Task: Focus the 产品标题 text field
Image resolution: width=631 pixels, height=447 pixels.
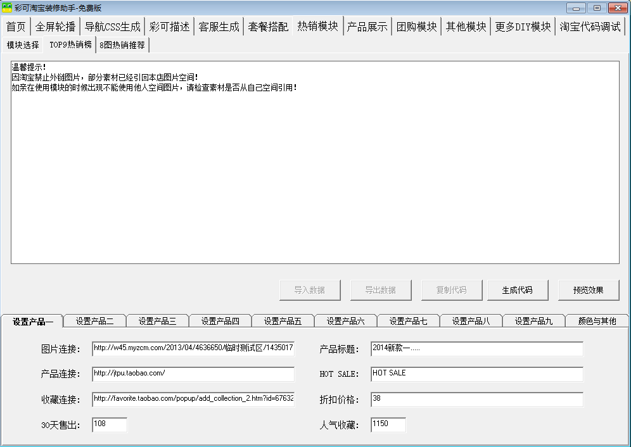Action: point(476,349)
